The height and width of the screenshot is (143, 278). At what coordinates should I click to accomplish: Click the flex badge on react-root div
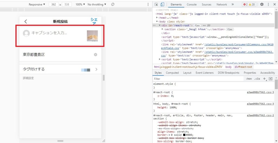[x=197, y=26]
